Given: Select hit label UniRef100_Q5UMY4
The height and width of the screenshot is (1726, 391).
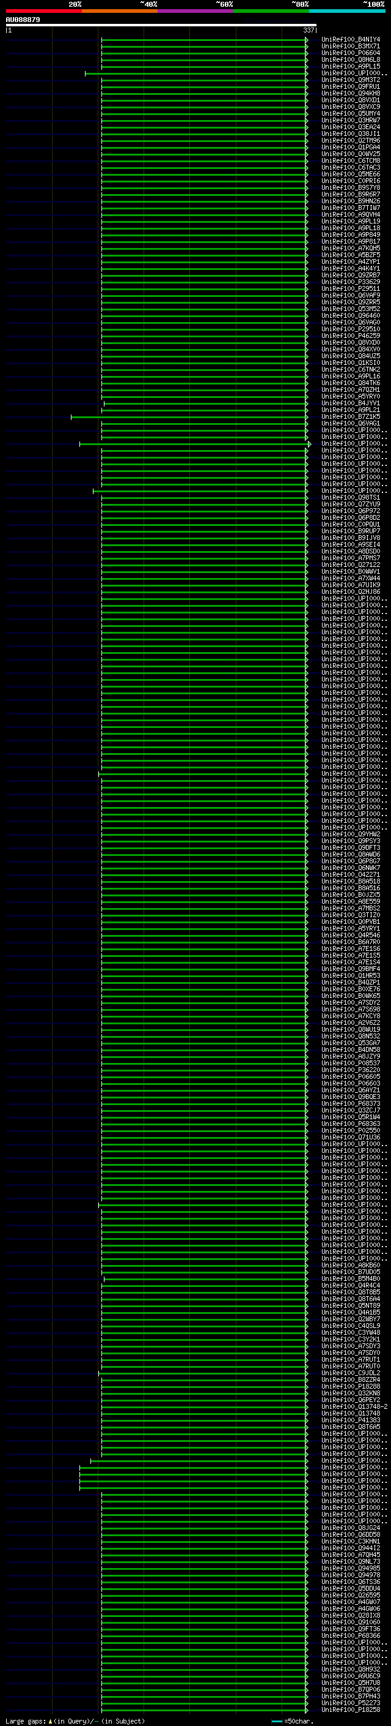Looking at the screenshot, I should (351, 114).
